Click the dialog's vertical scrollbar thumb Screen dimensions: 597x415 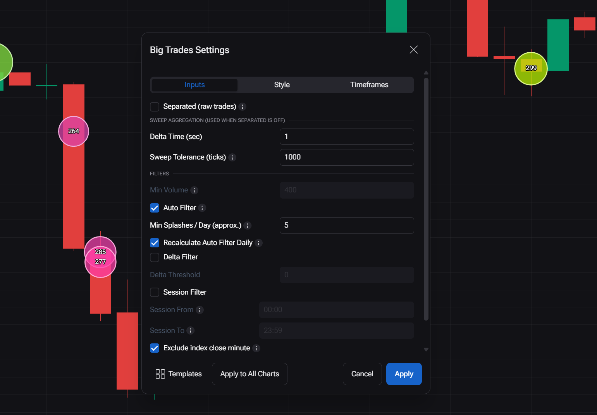pyautogui.click(x=426, y=199)
